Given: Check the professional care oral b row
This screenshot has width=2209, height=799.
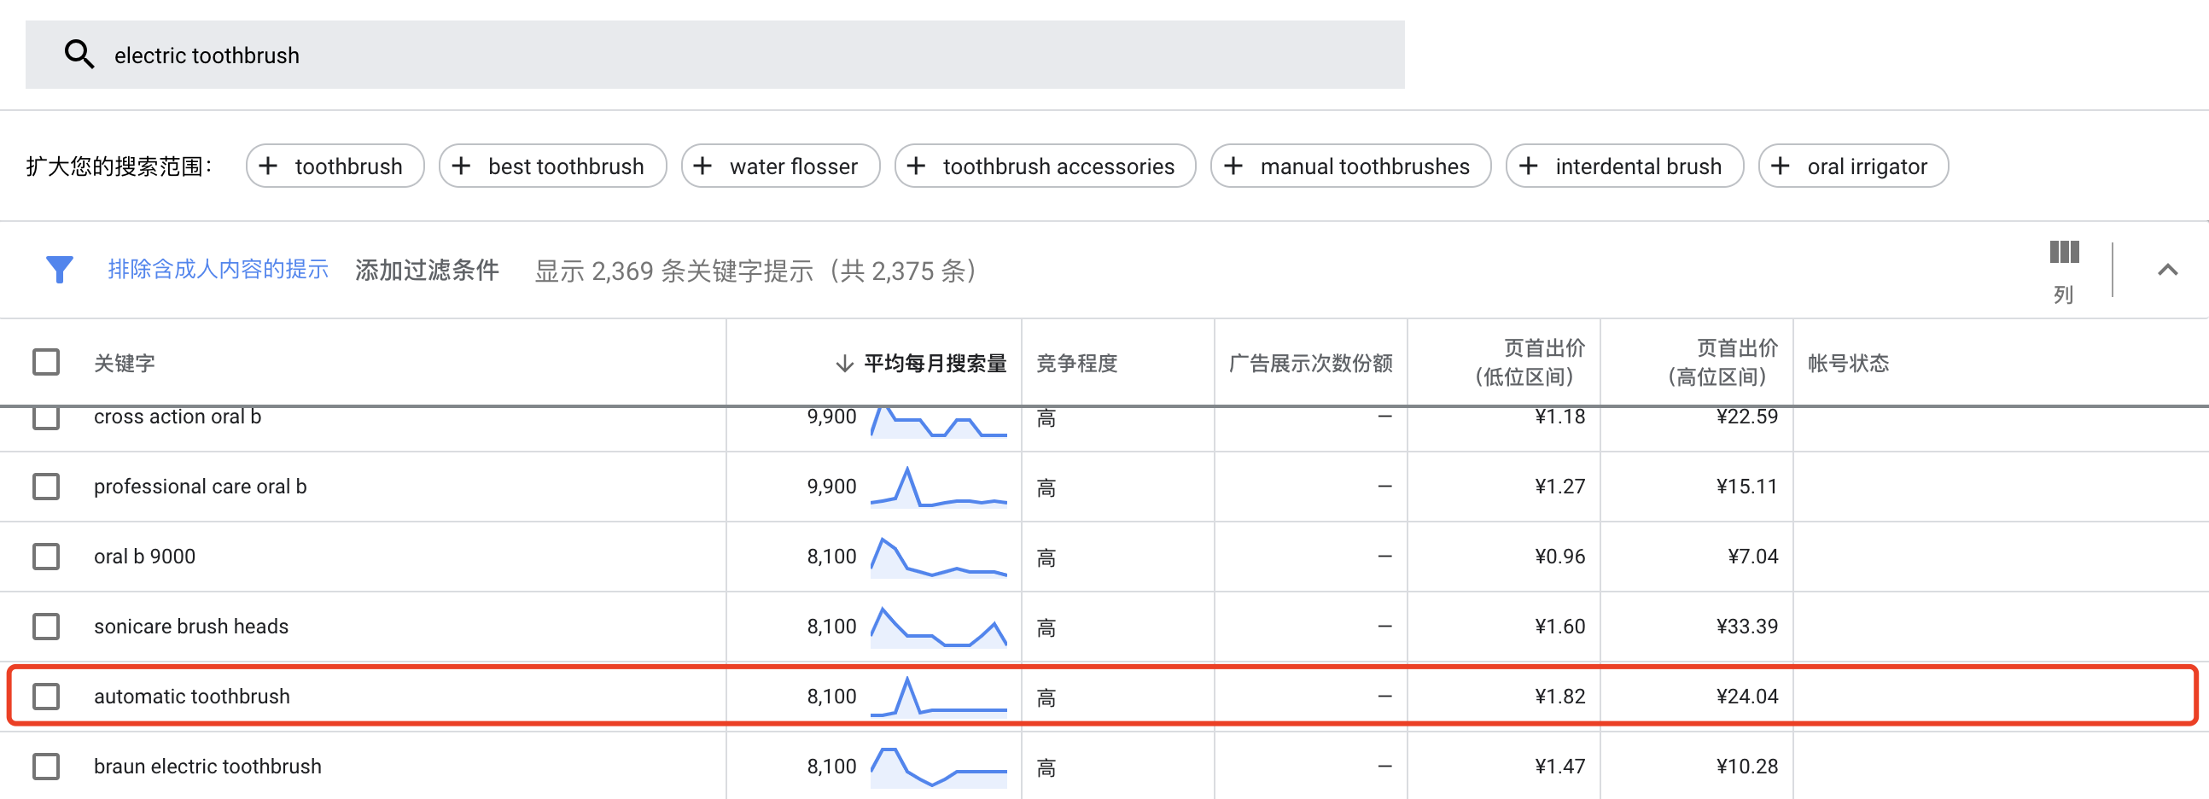Looking at the screenshot, I should [46, 487].
